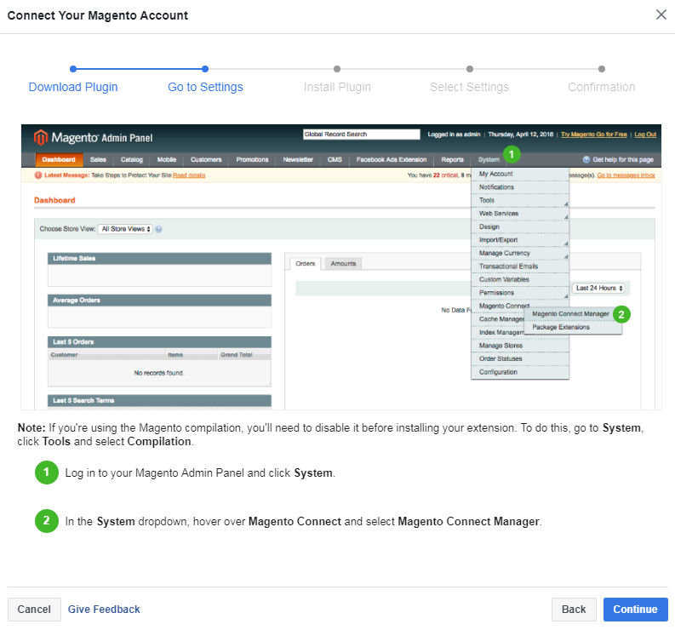
Task: Click the Lifetime Sales panel header
Action: [159, 258]
